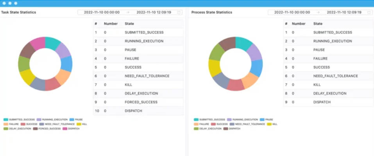374x156 pixels.
Task: Click calendar icon in Process State date range
Action: [x=369, y=12]
